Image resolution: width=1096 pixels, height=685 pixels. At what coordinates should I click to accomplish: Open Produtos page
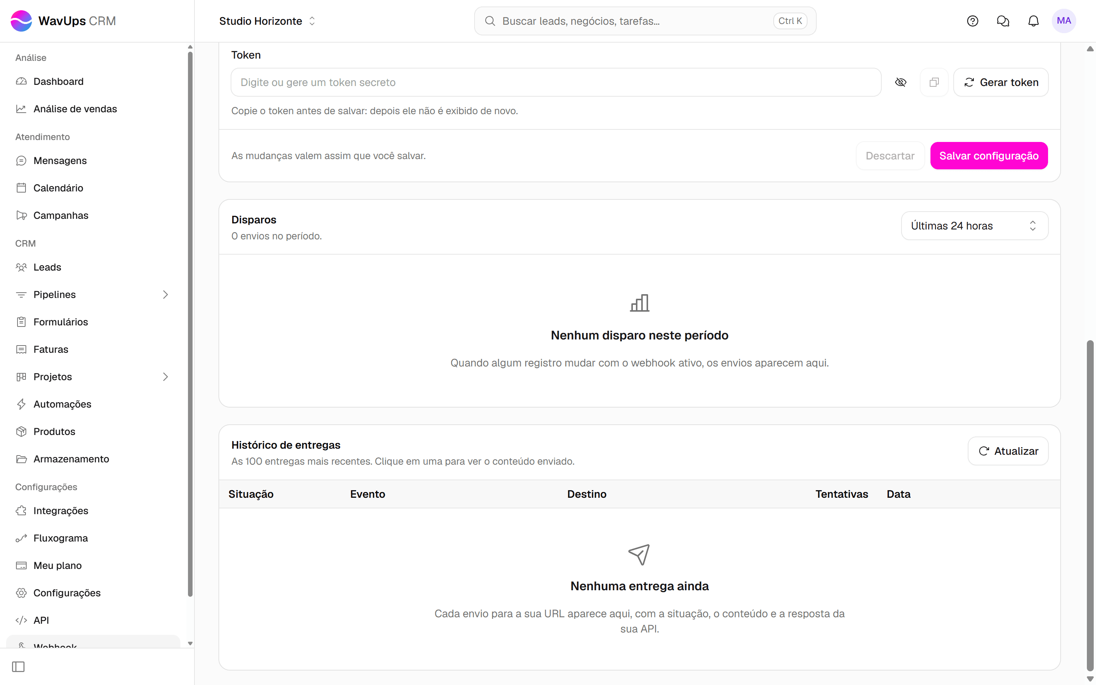pyautogui.click(x=93, y=431)
